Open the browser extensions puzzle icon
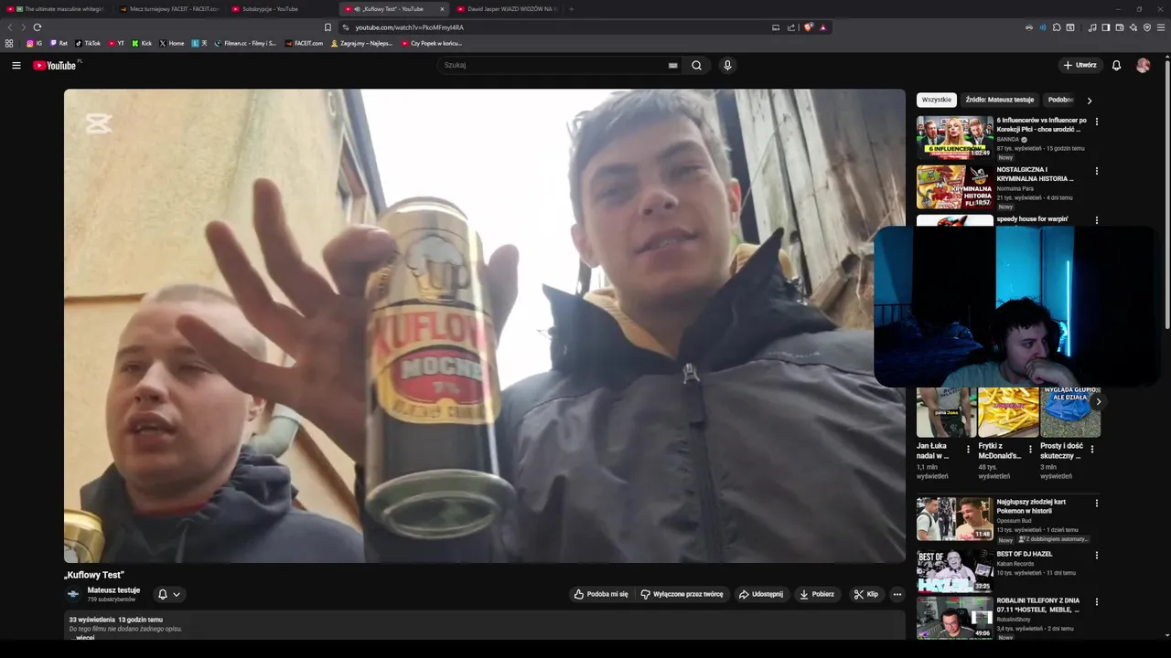1171x658 pixels. (1057, 27)
